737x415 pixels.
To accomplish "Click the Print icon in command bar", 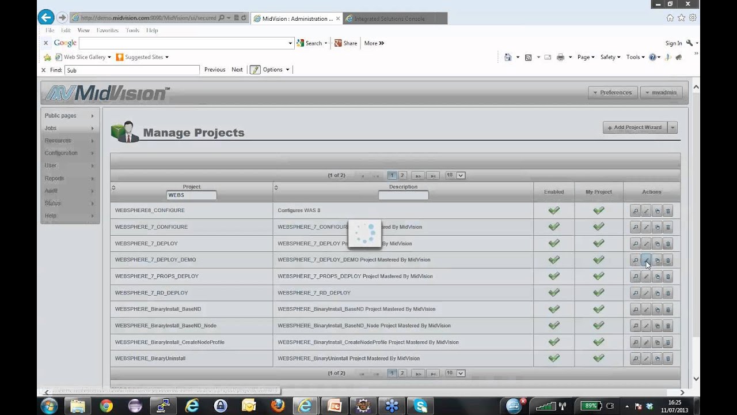I will click(560, 57).
